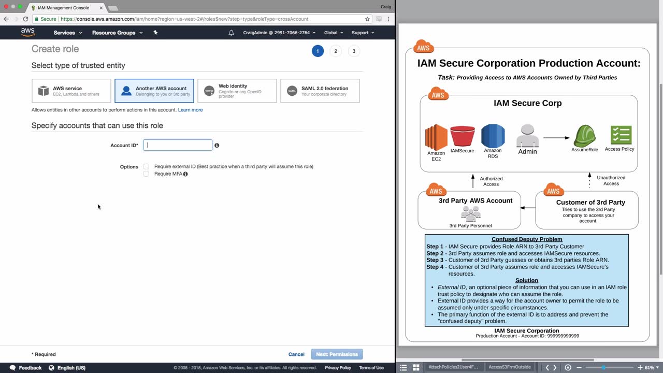Switch to grid view icon in viewer
This screenshot has width=663, height=373.
(416, 367)
